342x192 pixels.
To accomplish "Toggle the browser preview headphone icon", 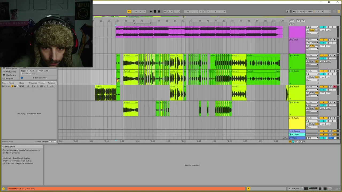I will point(22,78).
